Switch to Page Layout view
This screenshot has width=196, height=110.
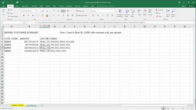(168, 108)
